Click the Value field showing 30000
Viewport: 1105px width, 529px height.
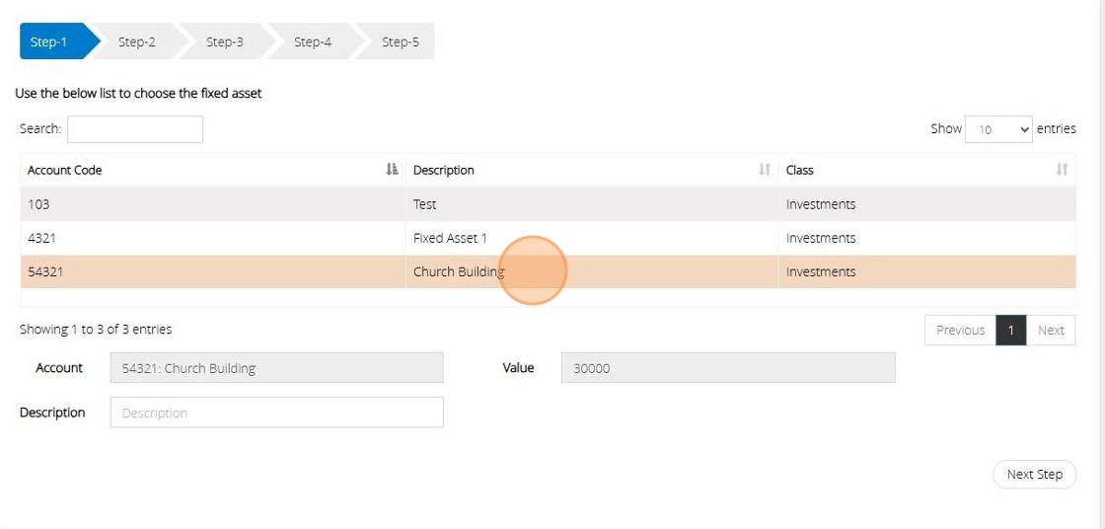click(x=727, y=368)
